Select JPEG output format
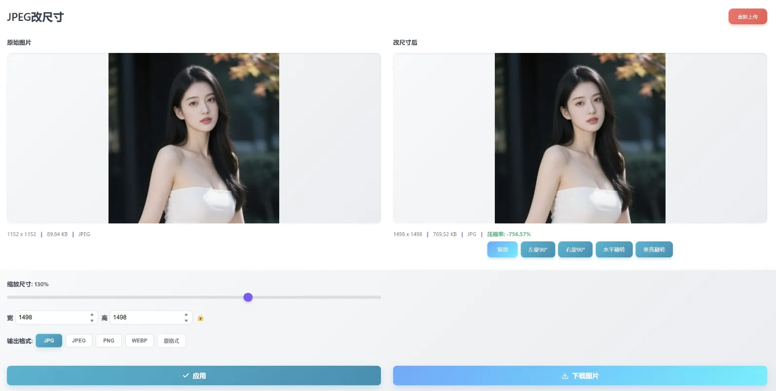The height and width of the screenshot is (391, 776). (x=79, y=341)
